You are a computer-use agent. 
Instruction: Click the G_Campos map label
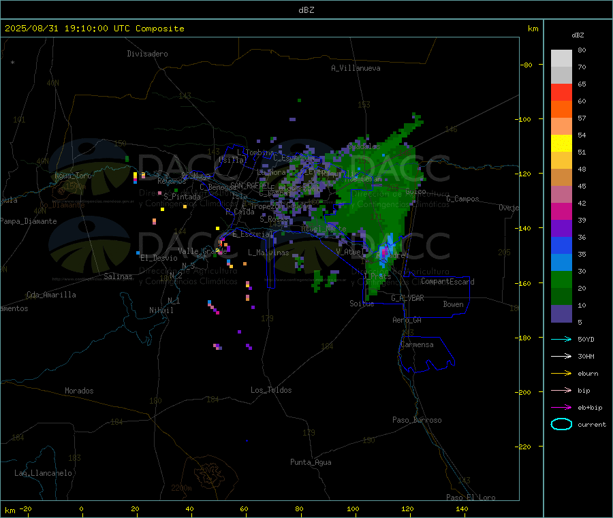point(462,199)
